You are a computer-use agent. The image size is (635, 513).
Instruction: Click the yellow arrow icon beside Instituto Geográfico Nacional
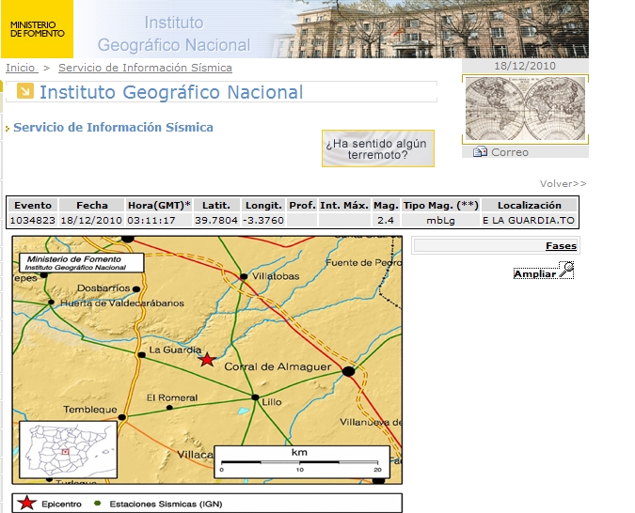click(25, 90)
